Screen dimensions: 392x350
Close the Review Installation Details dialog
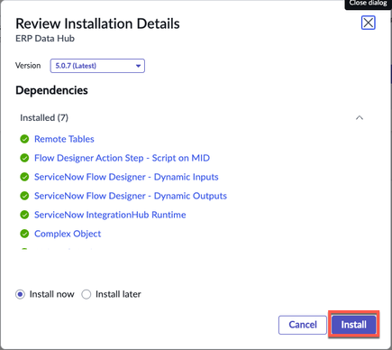click(369, 23)
